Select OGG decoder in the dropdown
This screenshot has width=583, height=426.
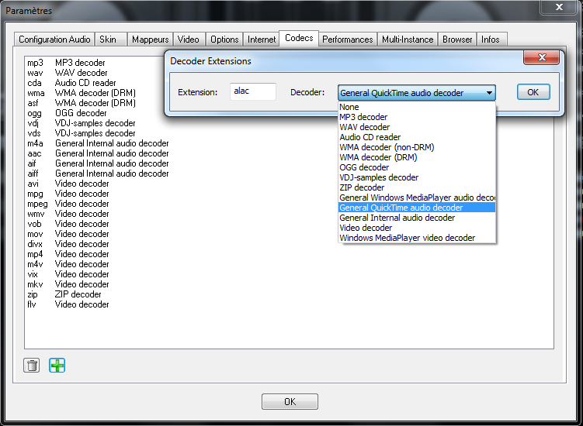tap(364, 167)
